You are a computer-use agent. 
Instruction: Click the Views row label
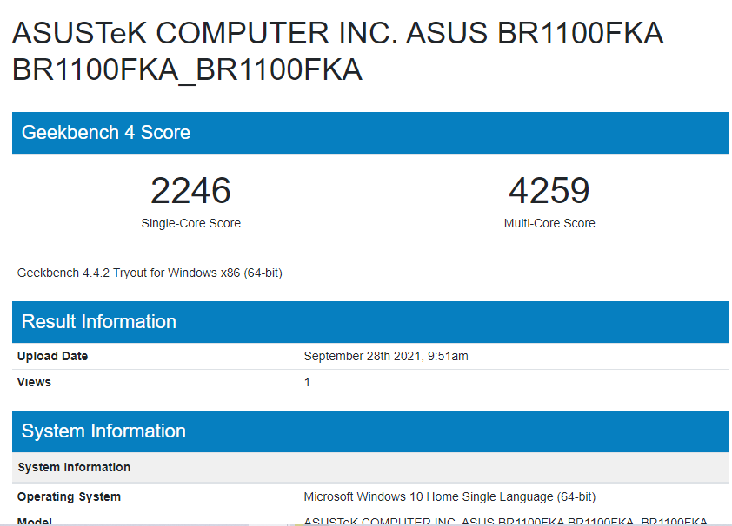pos(34,382)
